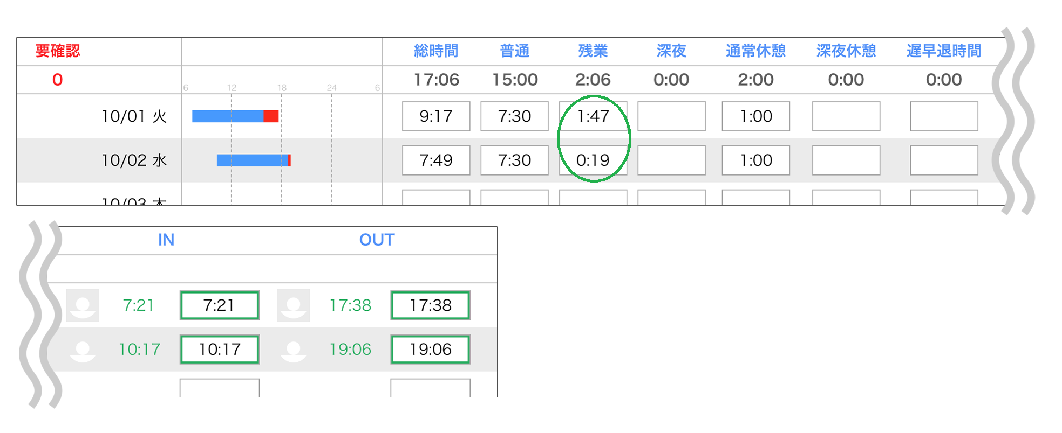Click the 1:00 regular break field for 10/01
Viewport: 1062px width, 433px height.
coord(756,116)
